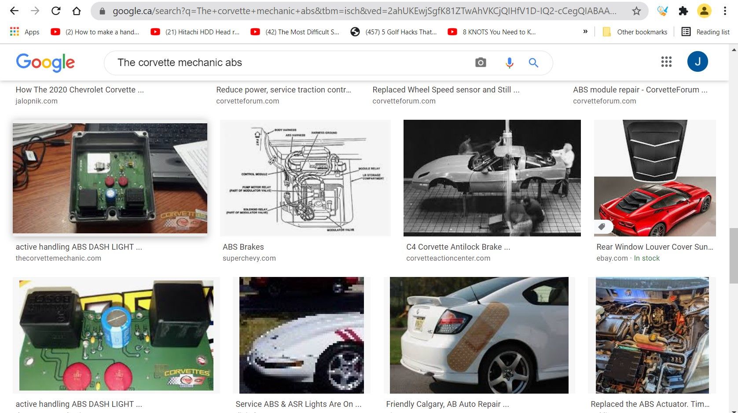Open the Google apps grid
The width and height of the screenshot is (738, 413).
click(x=666, y=62)
